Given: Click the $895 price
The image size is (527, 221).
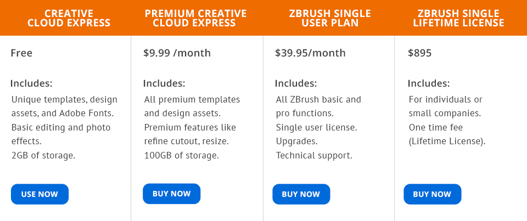Looking at the screenshot, I should 419,53.
